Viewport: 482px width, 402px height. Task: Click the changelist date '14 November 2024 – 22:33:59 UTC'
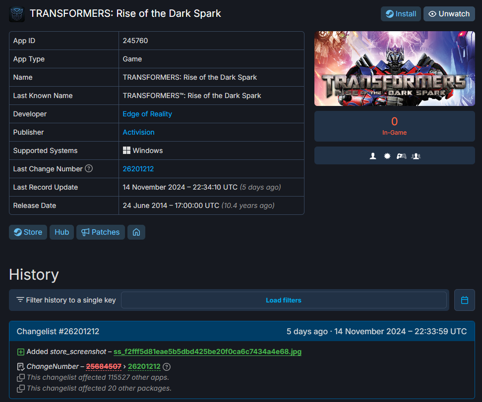pyautogui.click(x=401, y=331)
